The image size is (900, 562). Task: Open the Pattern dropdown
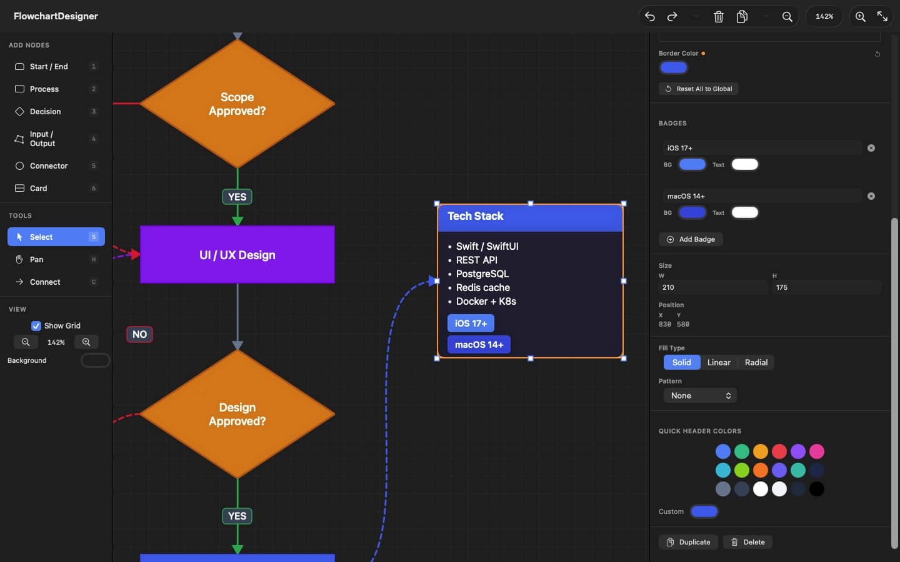click(x=700, y=396)
